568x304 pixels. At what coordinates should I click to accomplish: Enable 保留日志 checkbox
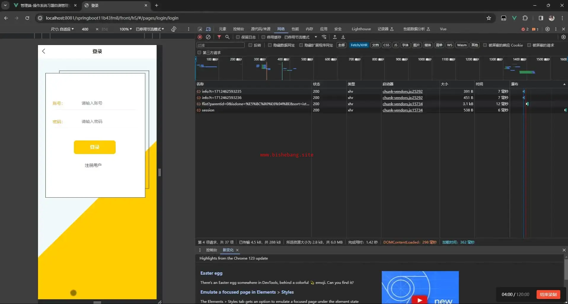pos(238,37)
